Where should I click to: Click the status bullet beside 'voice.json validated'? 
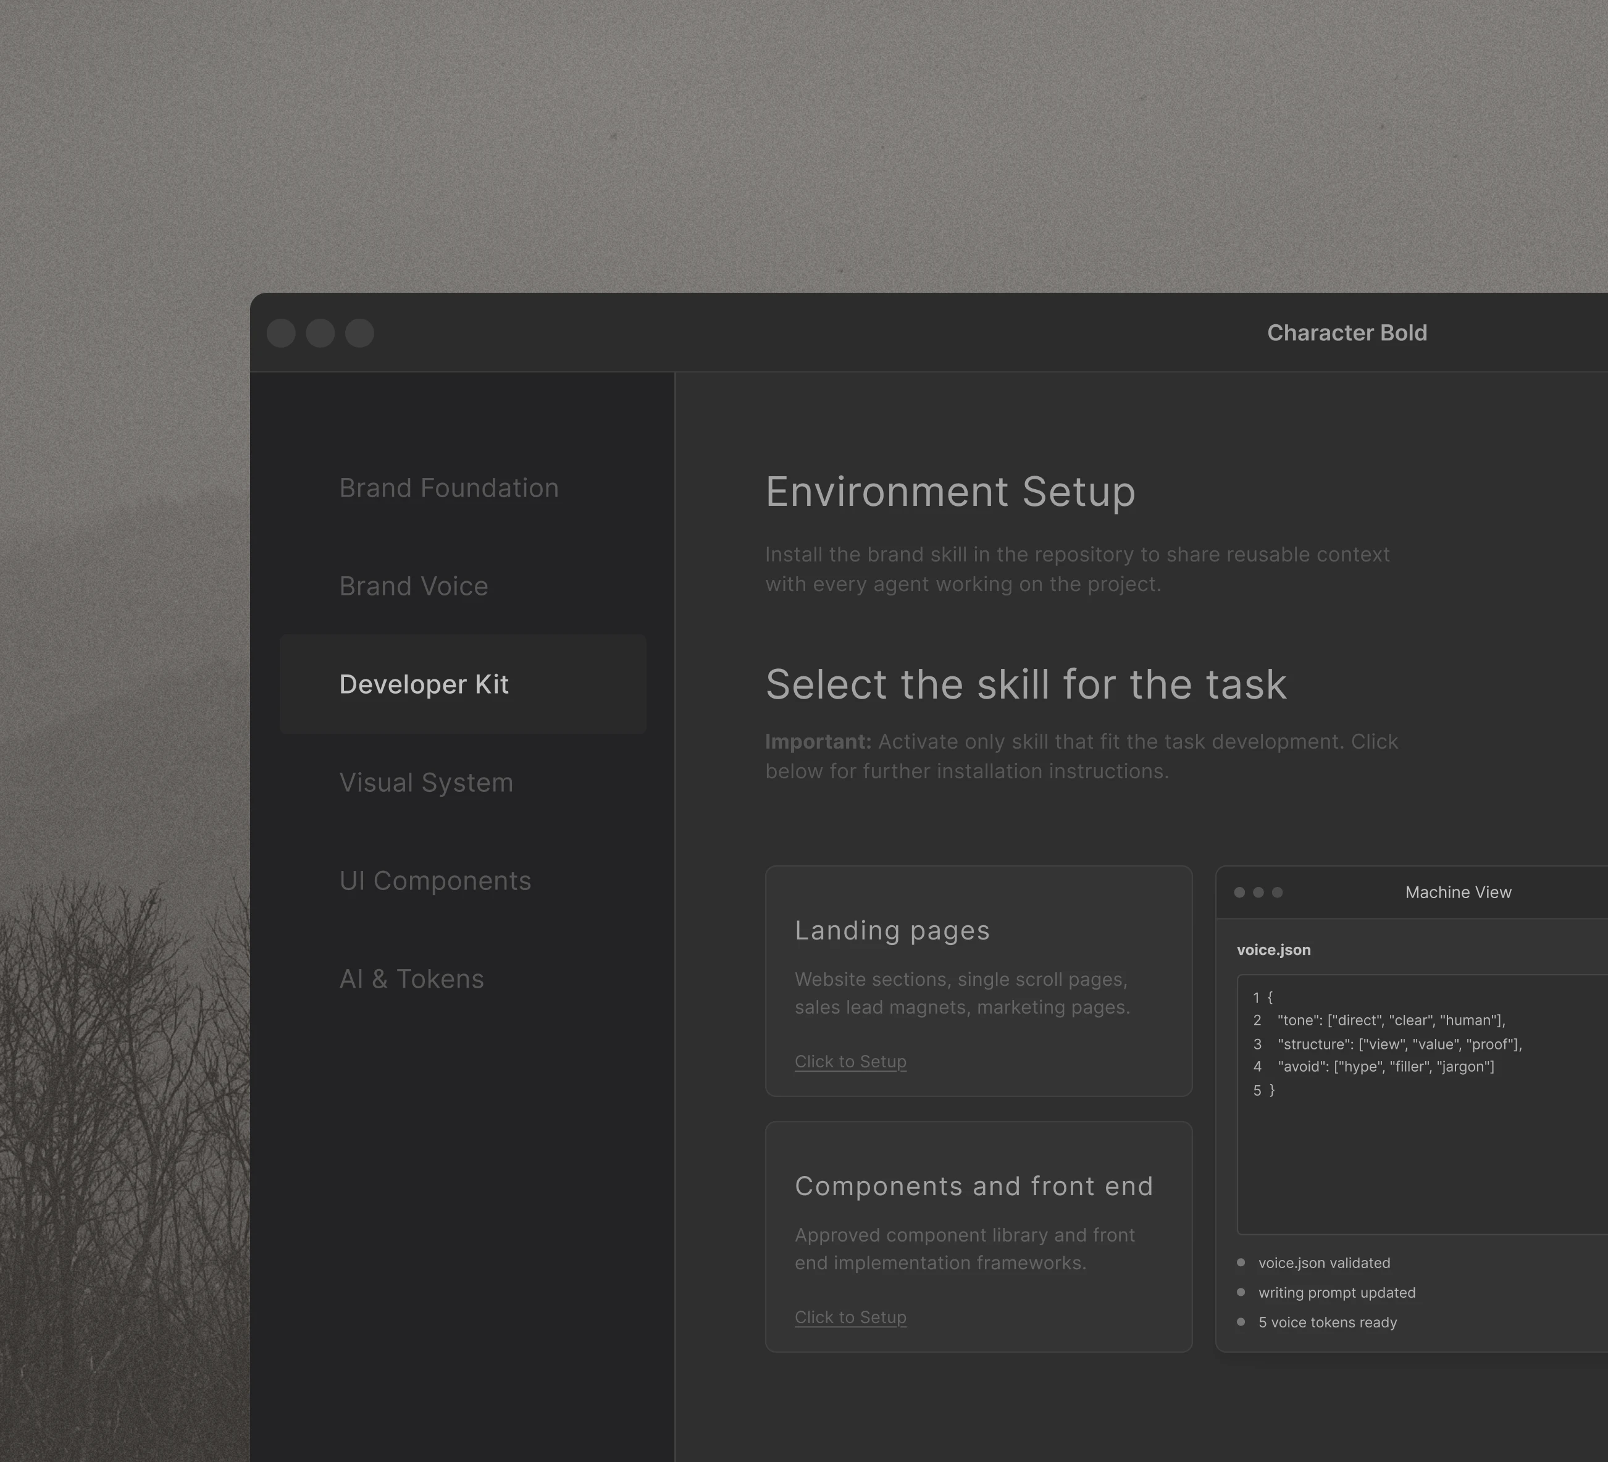coord(1241,1262)
